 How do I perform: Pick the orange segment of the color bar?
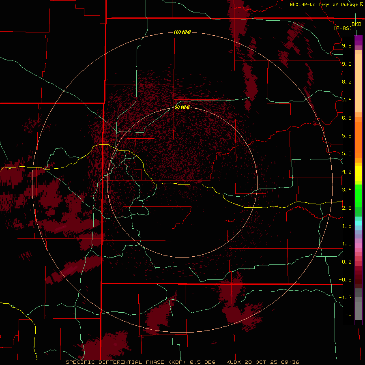click(358, 140)
